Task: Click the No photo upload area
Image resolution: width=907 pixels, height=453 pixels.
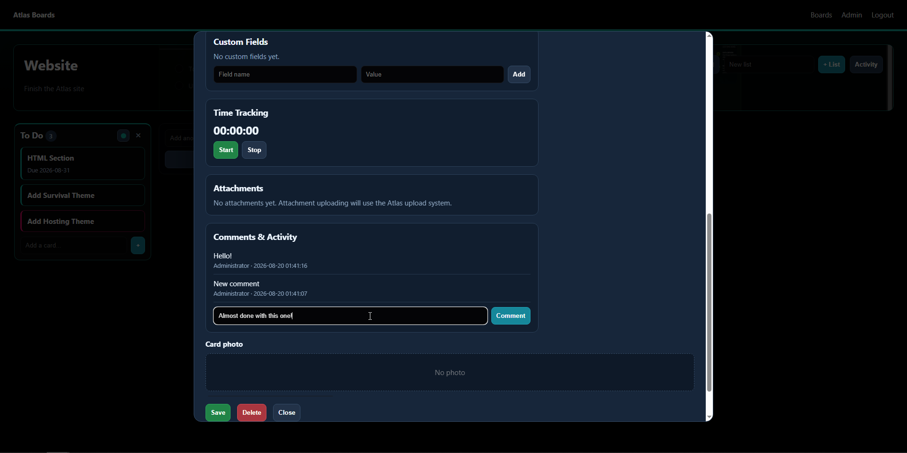Action: click(x=450, y=372)
